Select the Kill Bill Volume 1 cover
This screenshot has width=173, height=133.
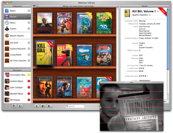[x=45, y=53]
